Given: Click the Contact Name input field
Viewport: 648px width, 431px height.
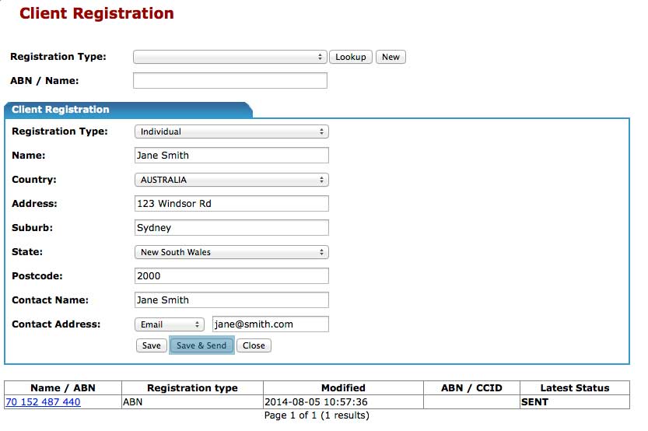Looking at the screenshot, I should point(231,300).
